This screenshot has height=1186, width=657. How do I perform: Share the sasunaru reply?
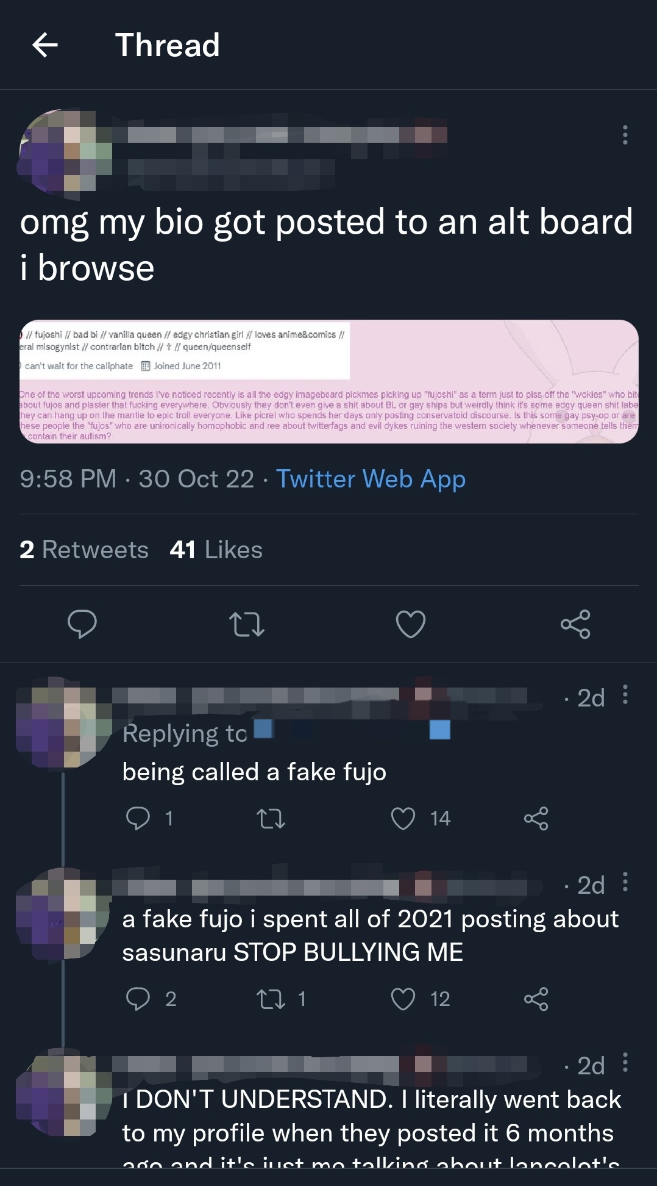pyautogui.click(x=536, y=999)
